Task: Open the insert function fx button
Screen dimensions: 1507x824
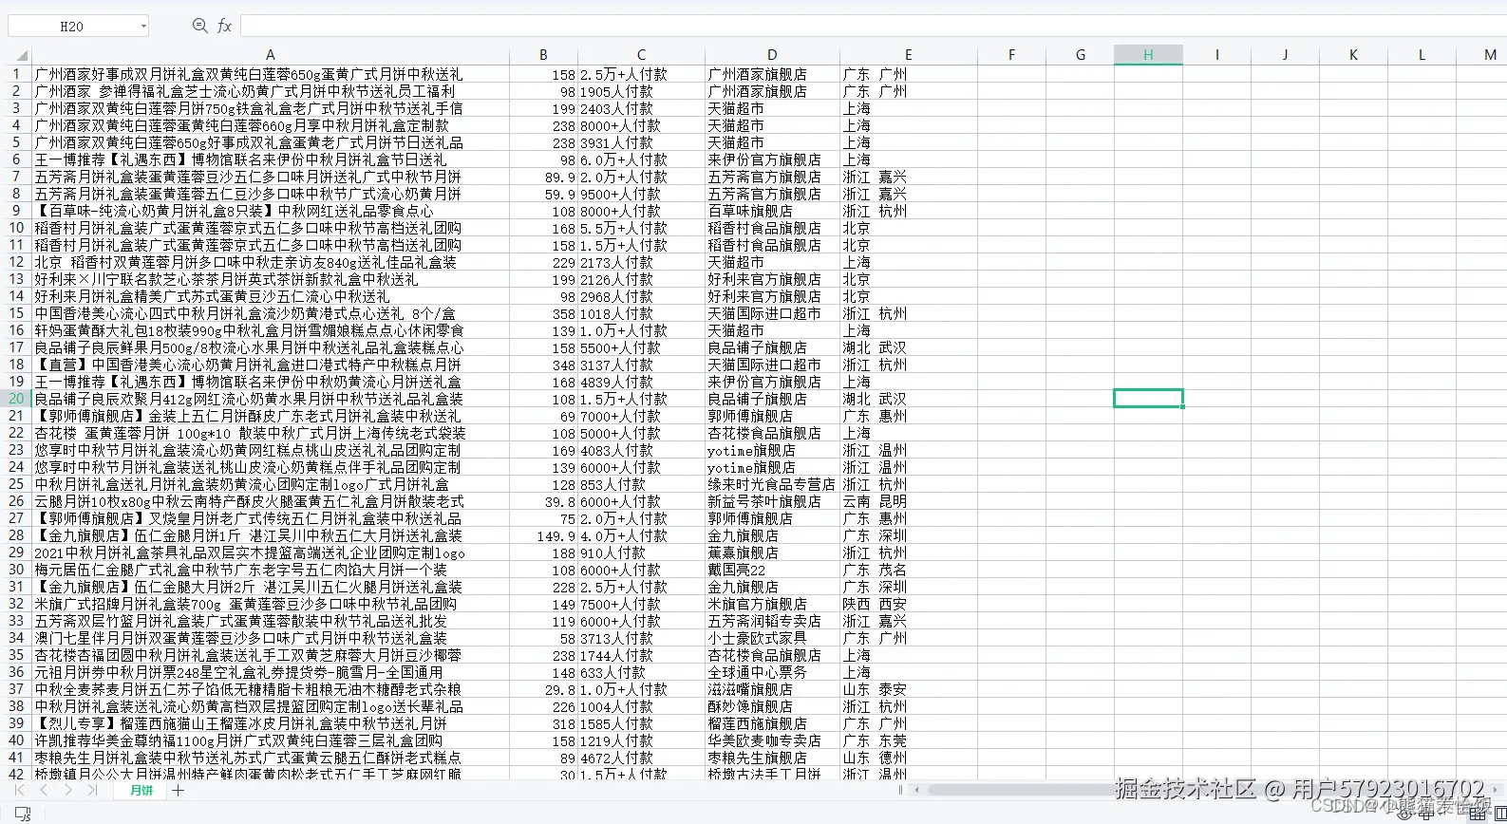Action: point(225,26)
